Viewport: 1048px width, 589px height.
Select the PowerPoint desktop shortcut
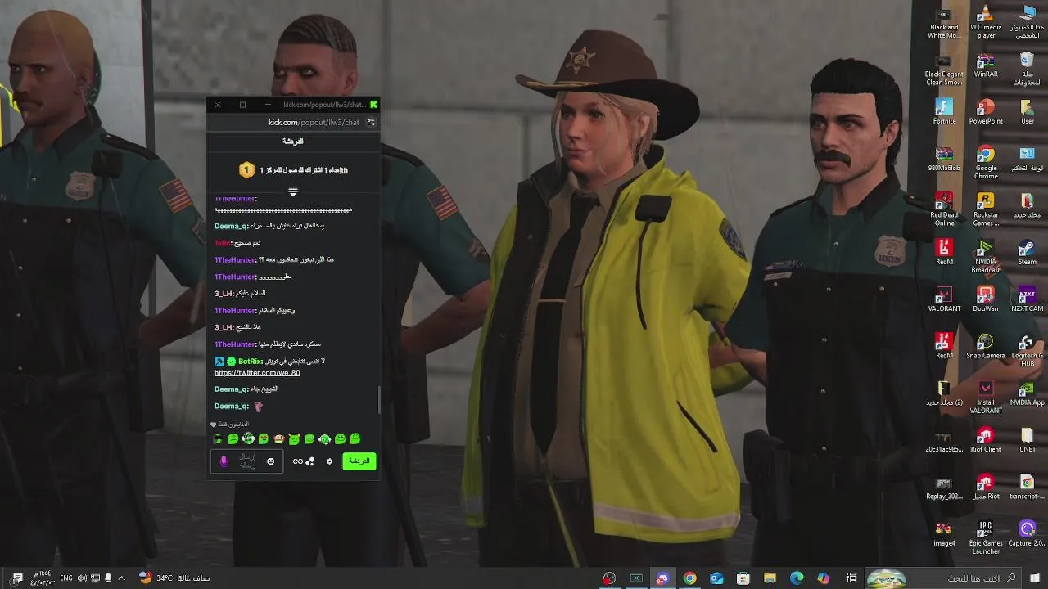click(x=986, y=111)
